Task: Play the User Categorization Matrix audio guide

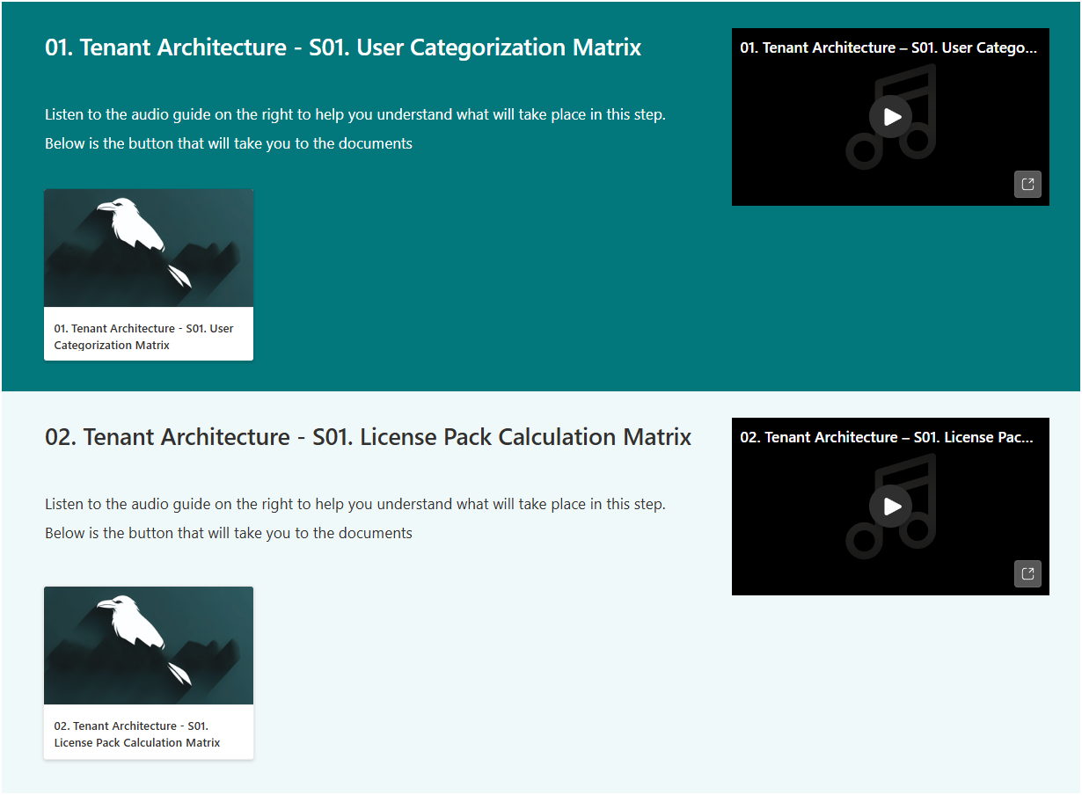Action: (x=891, y=116)
